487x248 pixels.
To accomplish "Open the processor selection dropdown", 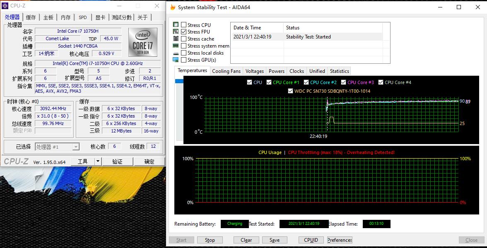I will (x=75, y=147).
